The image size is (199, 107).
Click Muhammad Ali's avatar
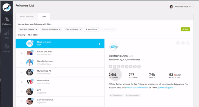[x=30, y=72]
